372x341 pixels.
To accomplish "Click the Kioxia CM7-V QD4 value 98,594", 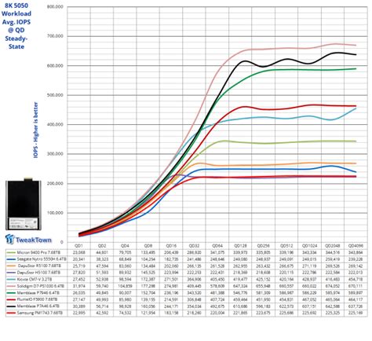I will pyautogui.click(x=125, y=280).
